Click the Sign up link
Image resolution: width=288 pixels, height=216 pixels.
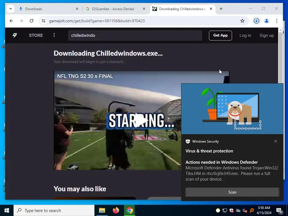click(267, 35)
